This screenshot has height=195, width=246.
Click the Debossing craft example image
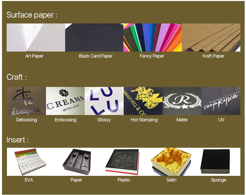tap(26, 101)
